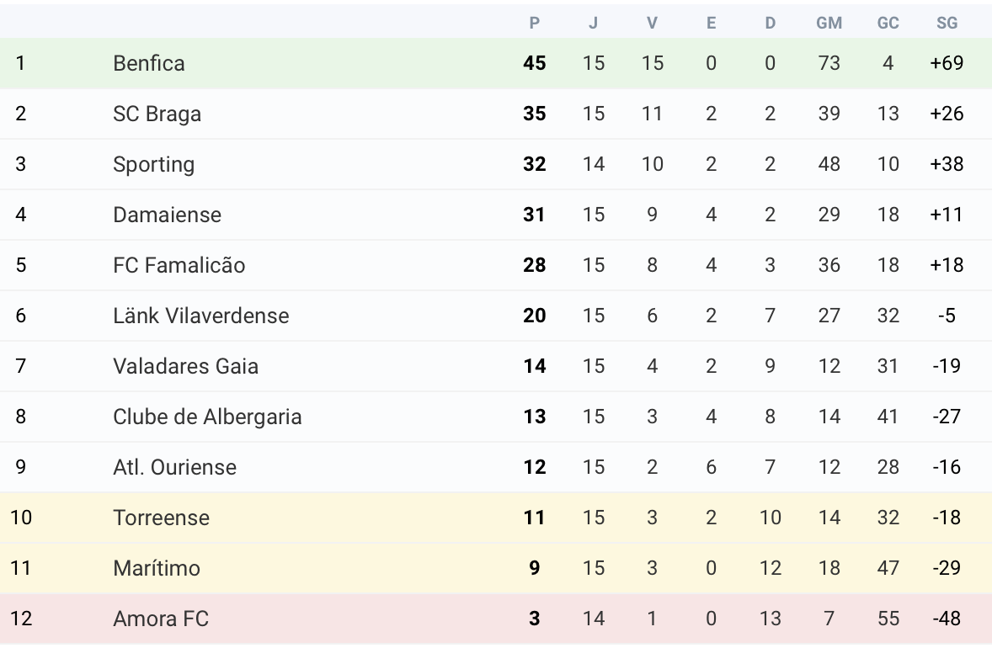The width and height of the screenshot is (992, 648).
Task: Open the Benfica team row
Action: tap(149, 63)
